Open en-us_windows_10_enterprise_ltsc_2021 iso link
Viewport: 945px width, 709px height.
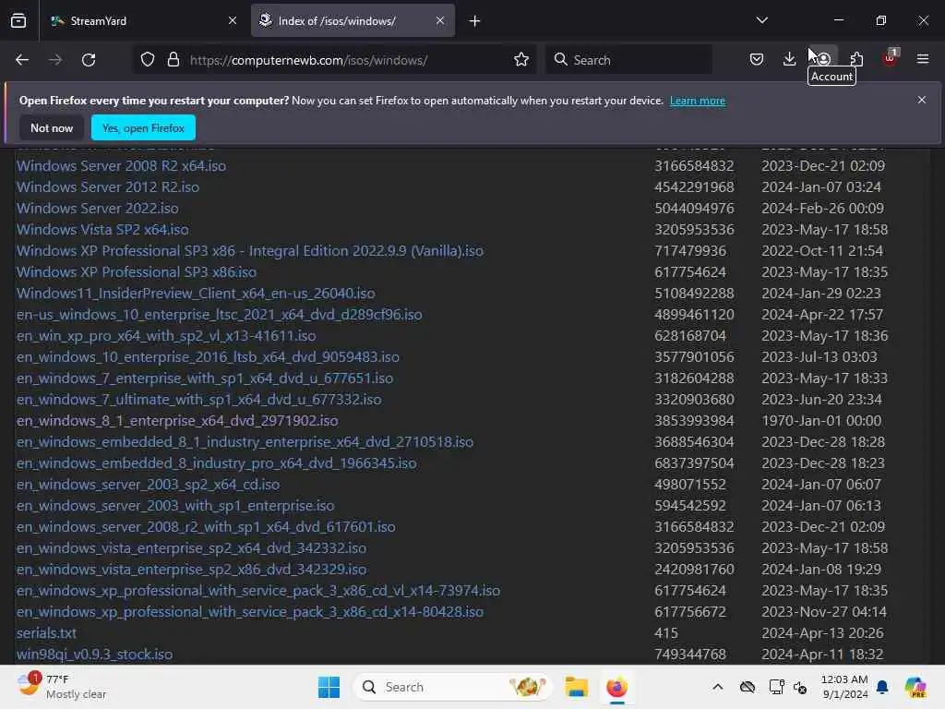pyautogui.click(x=220, y=315)
